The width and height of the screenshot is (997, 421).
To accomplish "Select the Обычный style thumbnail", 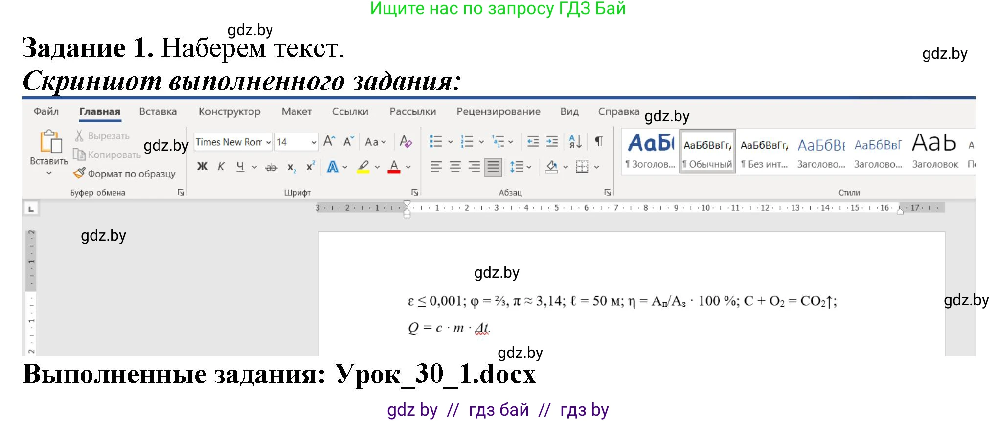I will [707, 152].
